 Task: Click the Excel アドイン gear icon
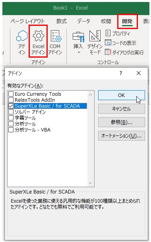[38, 36]
